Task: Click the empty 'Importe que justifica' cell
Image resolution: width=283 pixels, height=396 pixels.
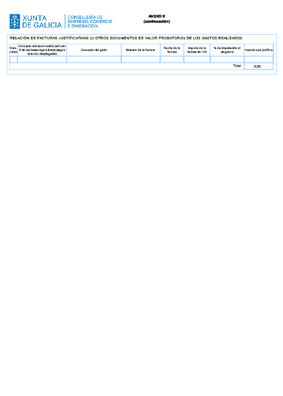Action: [259, 60]
